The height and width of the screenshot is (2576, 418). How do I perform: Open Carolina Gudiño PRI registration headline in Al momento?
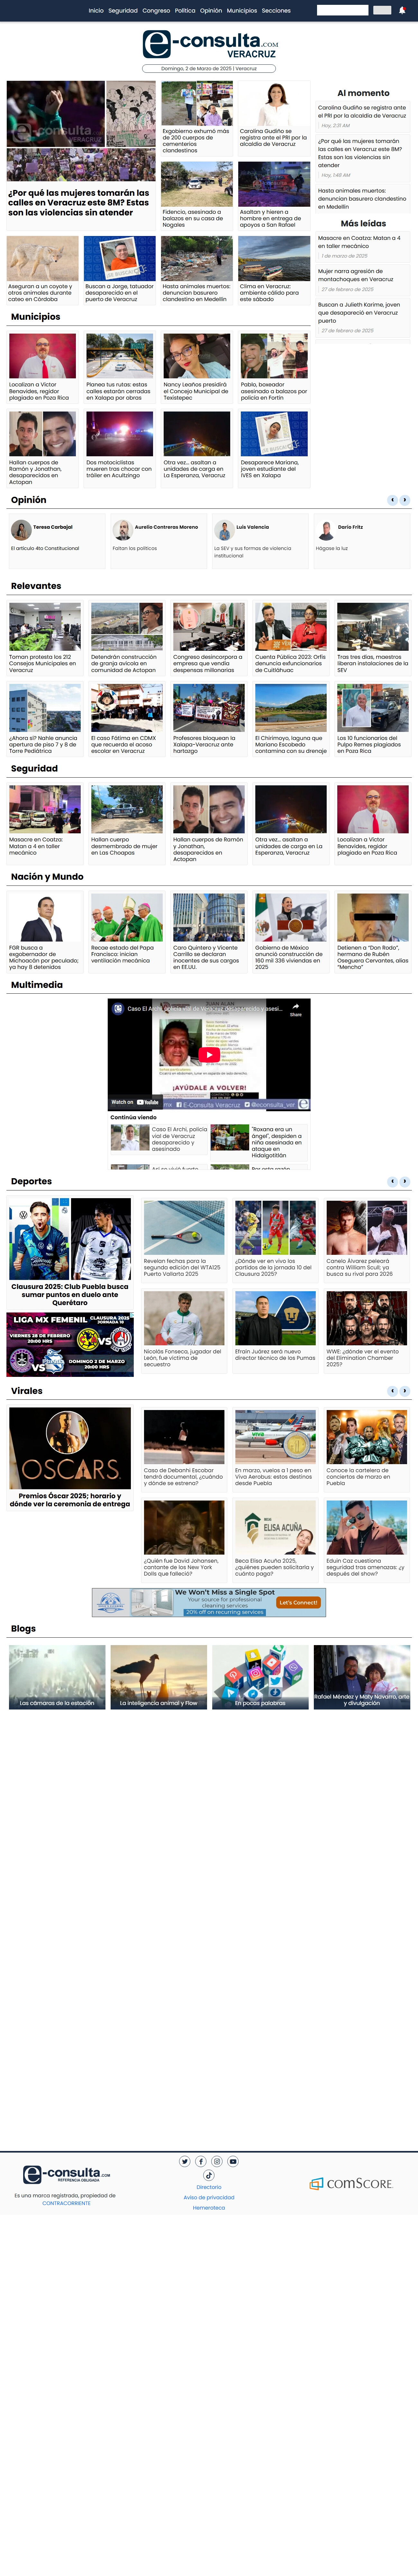coord(362,111)
